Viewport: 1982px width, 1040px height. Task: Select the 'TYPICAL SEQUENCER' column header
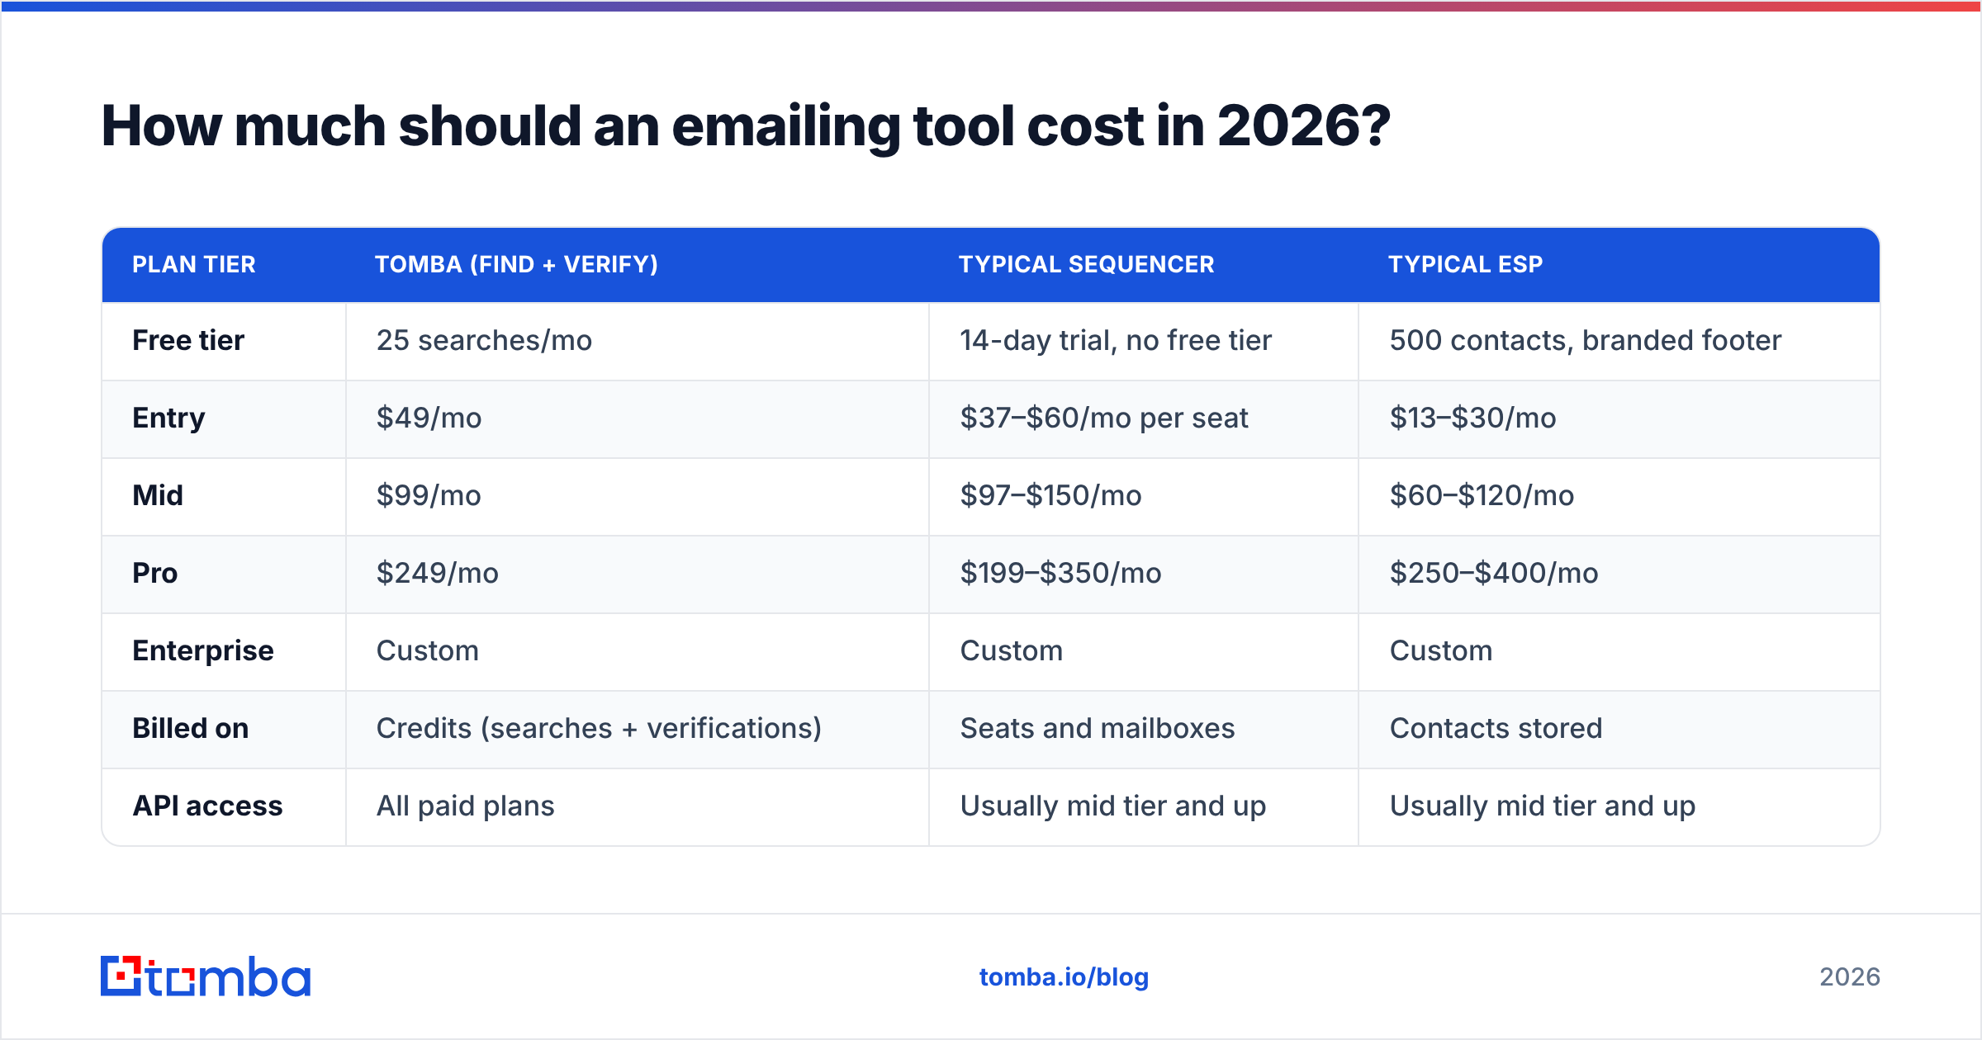[x=1086, y=264]
